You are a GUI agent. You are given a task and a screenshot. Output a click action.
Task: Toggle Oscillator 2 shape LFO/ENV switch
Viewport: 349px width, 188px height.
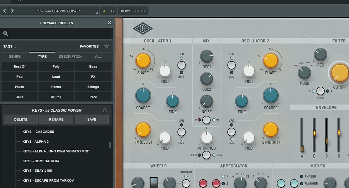(231, 65)
